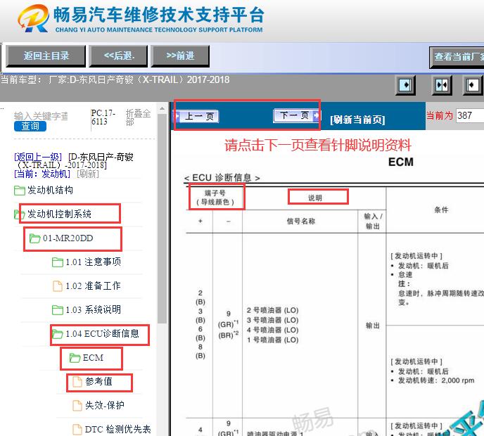Open the 查看当前厂家 button
Image resolution: width=484 pixels, height=436 pixels.
[x=457, y=57]
